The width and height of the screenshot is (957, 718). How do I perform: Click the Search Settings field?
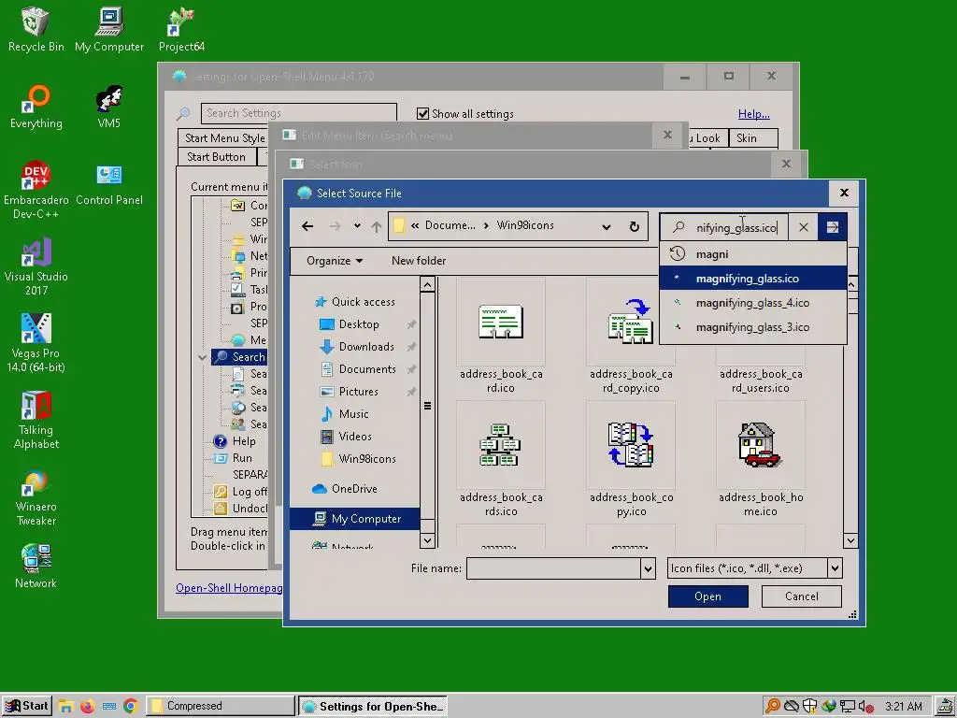point(298,113)
